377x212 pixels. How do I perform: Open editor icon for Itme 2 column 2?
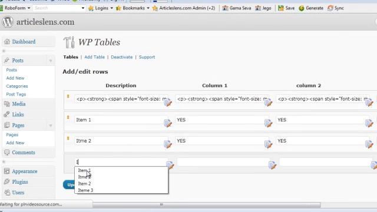pyautogui.click(x=369, y=144)
